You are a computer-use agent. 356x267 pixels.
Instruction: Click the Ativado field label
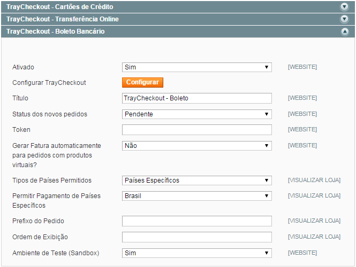point(23,67)
